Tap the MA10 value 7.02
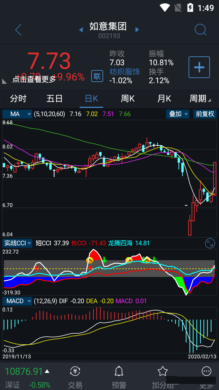The image size is (219, 390). (92, 114)
